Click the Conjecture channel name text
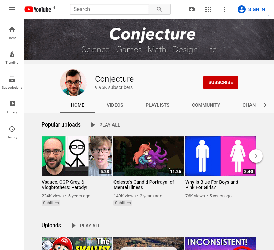 (114, 79)
